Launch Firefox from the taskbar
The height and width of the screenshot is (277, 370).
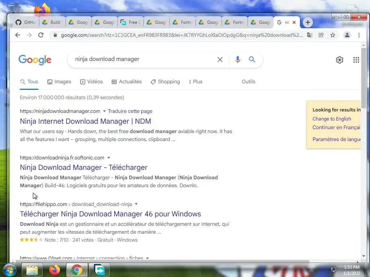click(x=55, y=270)
